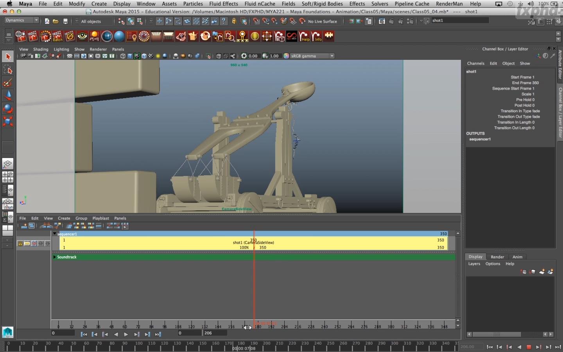Open the No Live Surface field
The width and height of the screenshot is (563, 352).
(x=323, y=22)
